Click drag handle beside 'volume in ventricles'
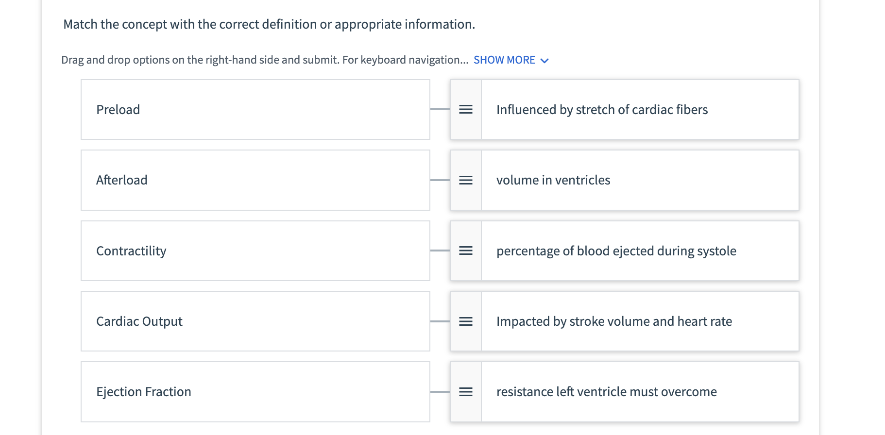The image size is (885, 435). coord(466,180)
